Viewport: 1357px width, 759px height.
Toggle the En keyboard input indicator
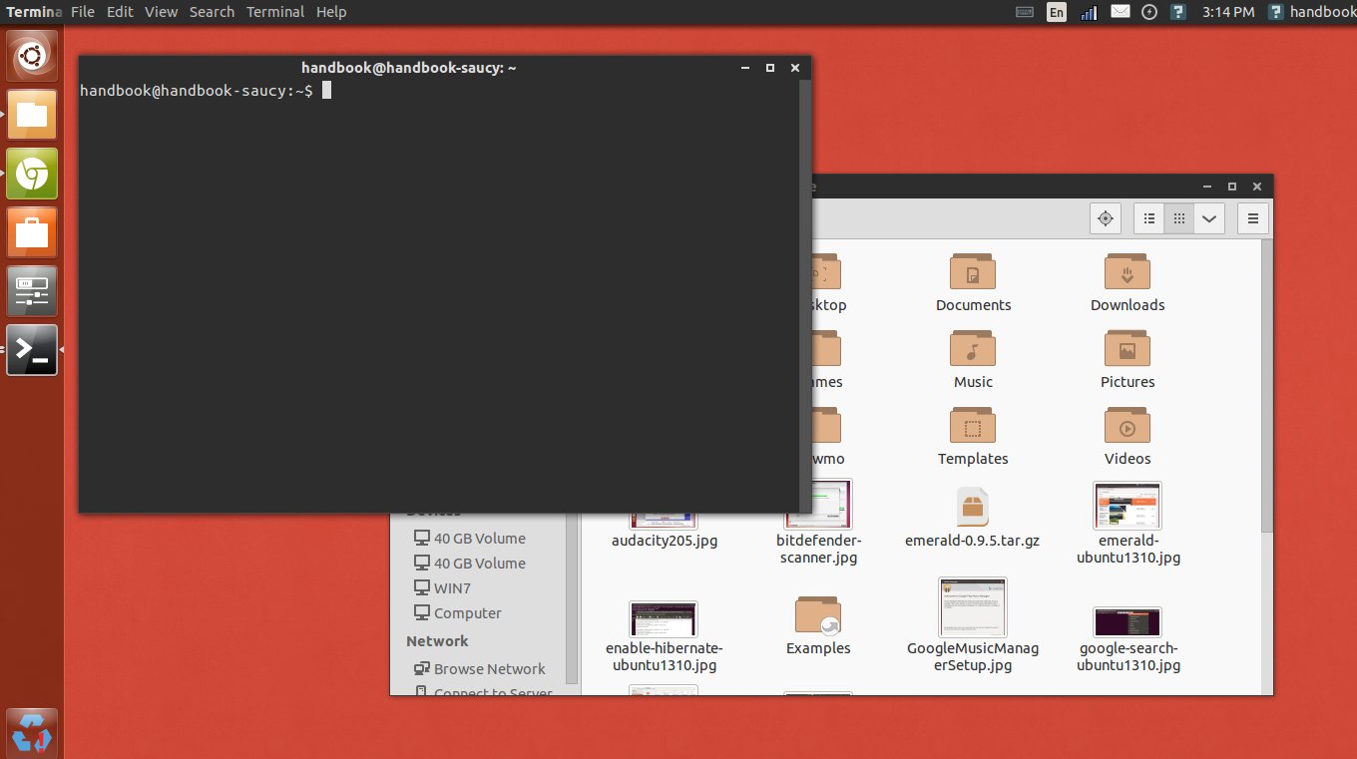1056,12
